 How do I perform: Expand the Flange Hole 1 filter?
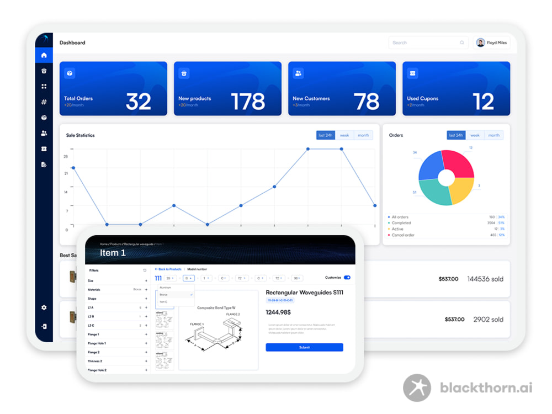[146, 343]
